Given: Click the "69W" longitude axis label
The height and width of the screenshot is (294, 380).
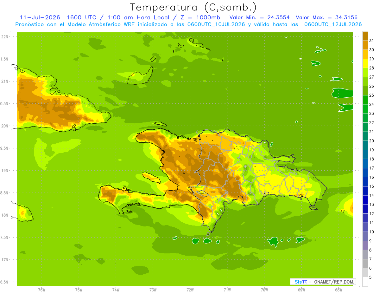Looking at the screenshot, I should 301,290.
